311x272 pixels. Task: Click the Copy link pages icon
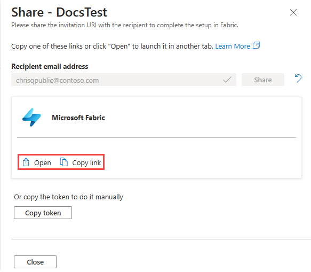click(x=64, y=162)
